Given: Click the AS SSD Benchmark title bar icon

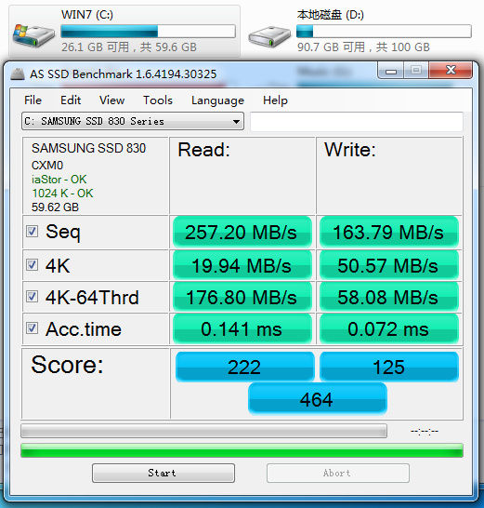Looking at the screenshot, I should [x=18, y=74].
